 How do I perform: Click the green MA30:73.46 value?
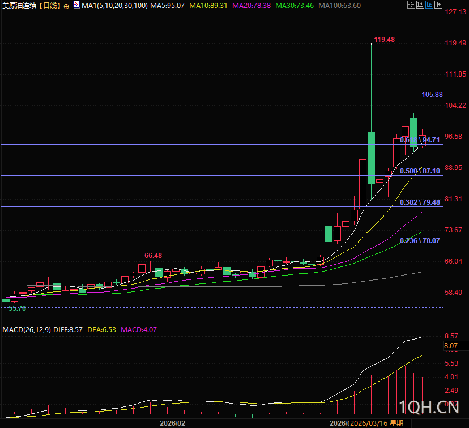pyautogui.click(x=295, y=6)
